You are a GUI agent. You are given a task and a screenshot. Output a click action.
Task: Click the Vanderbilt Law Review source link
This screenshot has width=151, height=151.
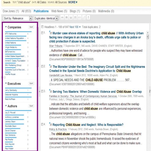(61, 75)
